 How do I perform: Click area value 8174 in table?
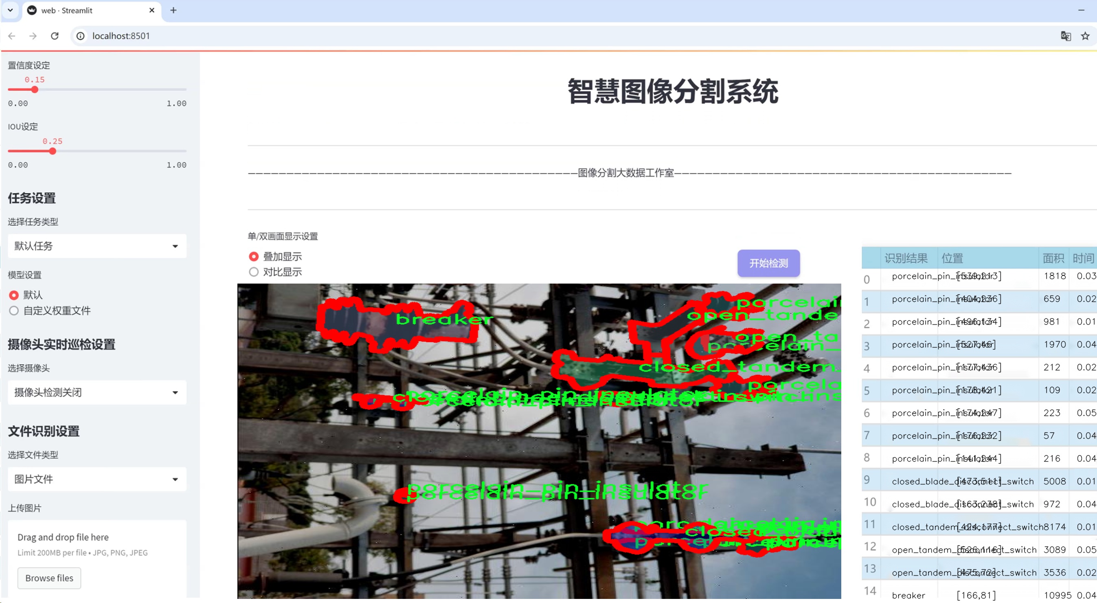tap(1054, 527)
